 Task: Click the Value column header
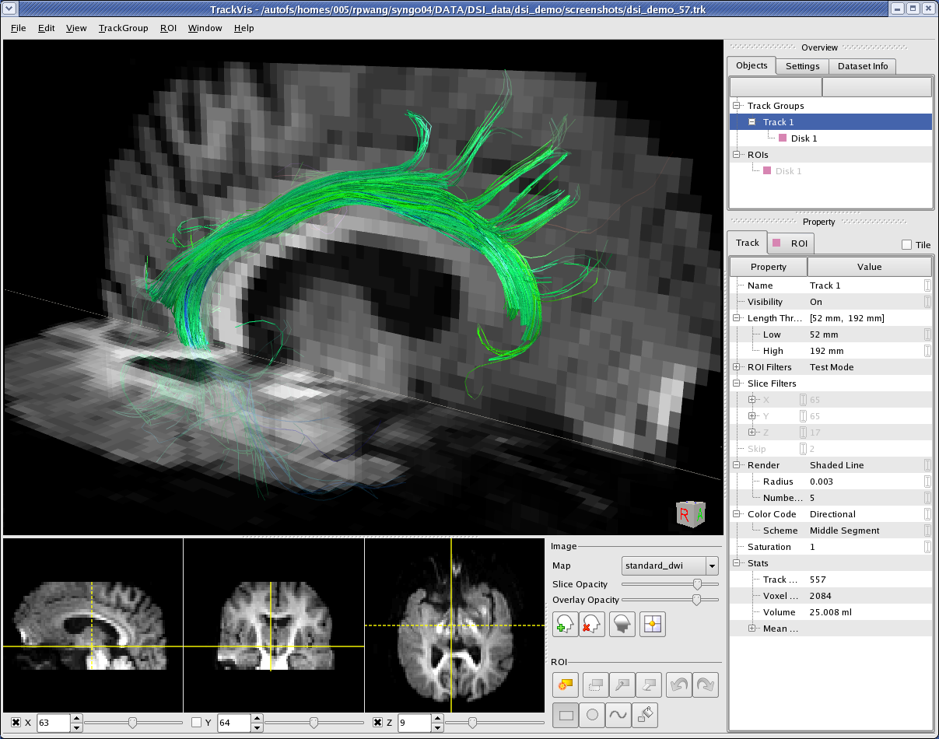pos(869,267)
